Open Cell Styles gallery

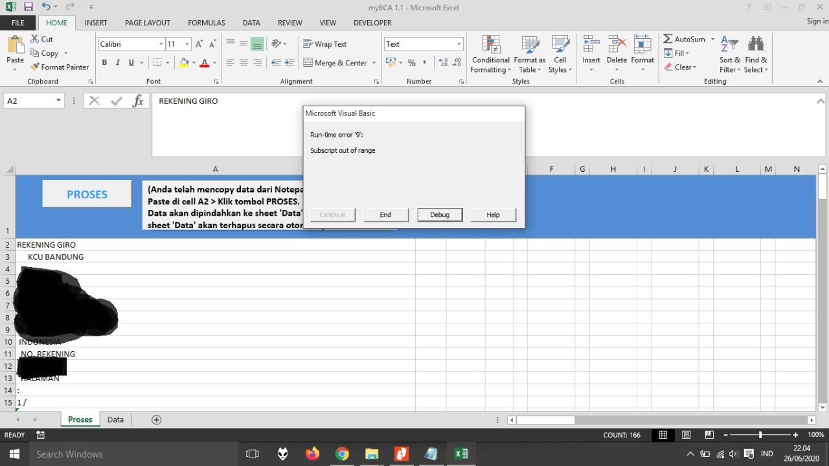[x=560, y=54]
